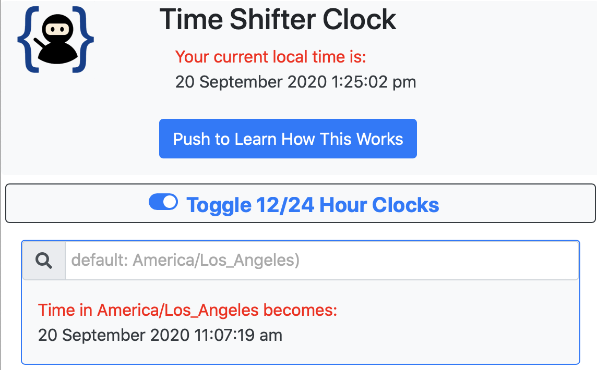Image resolution: width=597 pixels, height=370 pixels.
Task: Click the word "Clock" in the page title
Action: [360, 19]
